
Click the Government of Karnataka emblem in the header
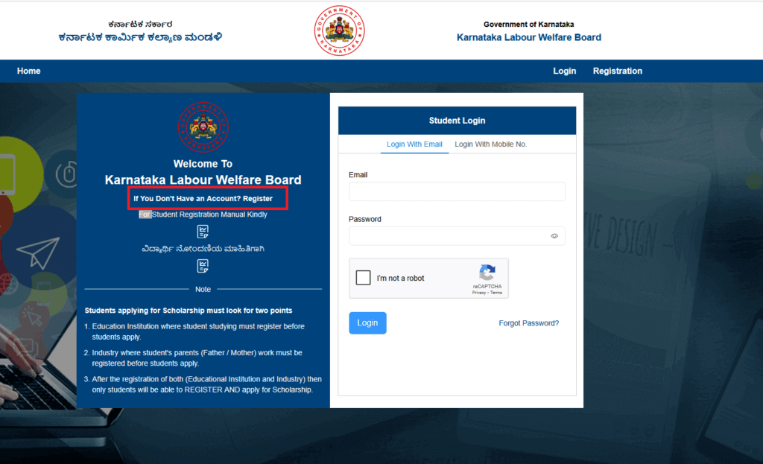point(339,30)
